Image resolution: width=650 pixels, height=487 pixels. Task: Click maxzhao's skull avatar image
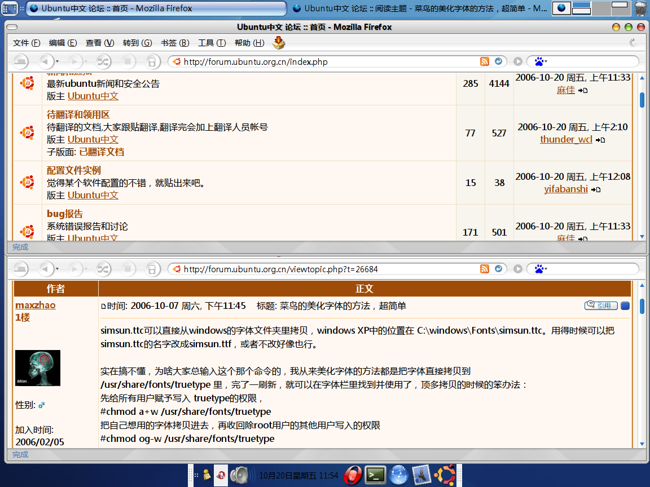pos(38,368)
